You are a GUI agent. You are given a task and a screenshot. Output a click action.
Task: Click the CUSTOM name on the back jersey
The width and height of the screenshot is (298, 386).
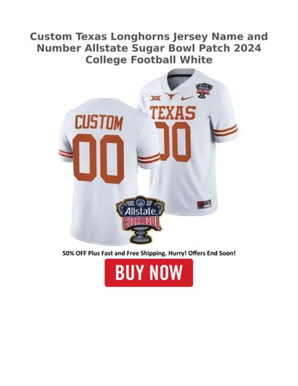click(x=99, y=123)
